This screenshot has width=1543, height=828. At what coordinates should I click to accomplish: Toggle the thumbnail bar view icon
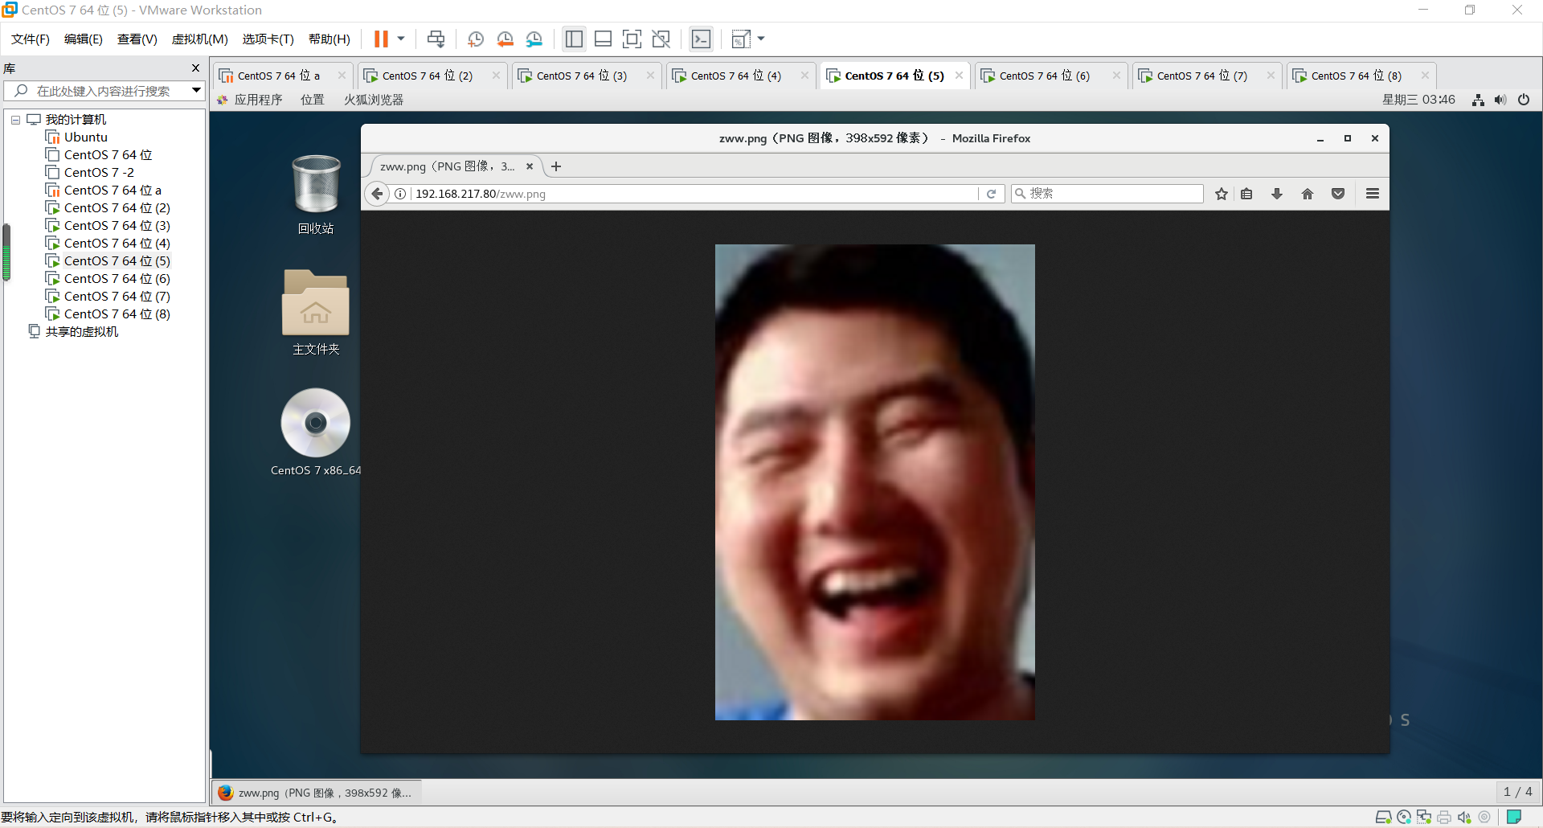pyautogui.click(x=603, y=39)
